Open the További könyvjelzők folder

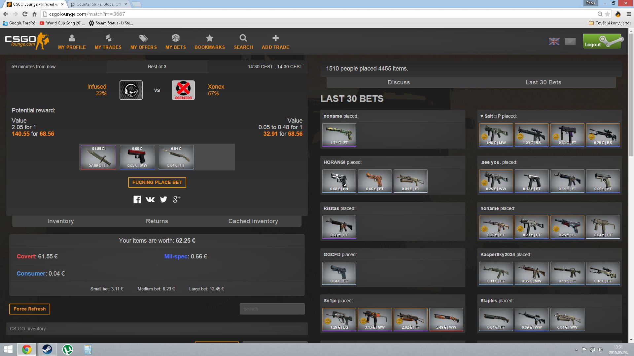[x=610, y=23]
